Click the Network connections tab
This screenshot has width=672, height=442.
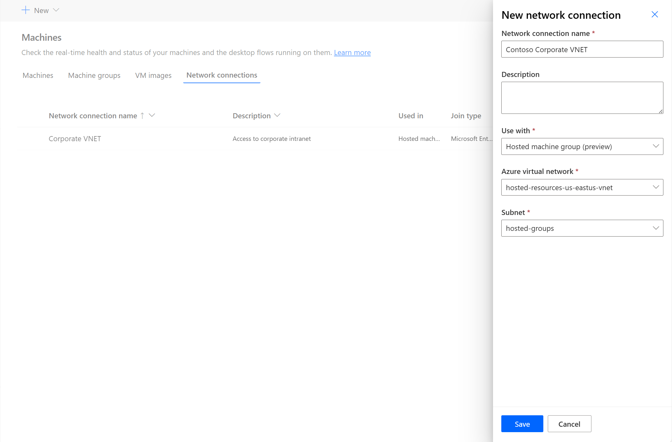pyautogui.click(x=222, y=75)
